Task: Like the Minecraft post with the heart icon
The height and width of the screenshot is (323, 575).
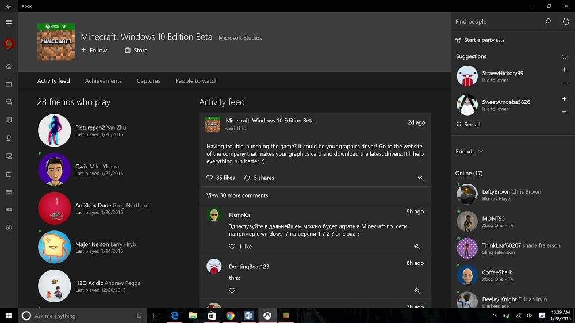Action: tap(209, 178)
